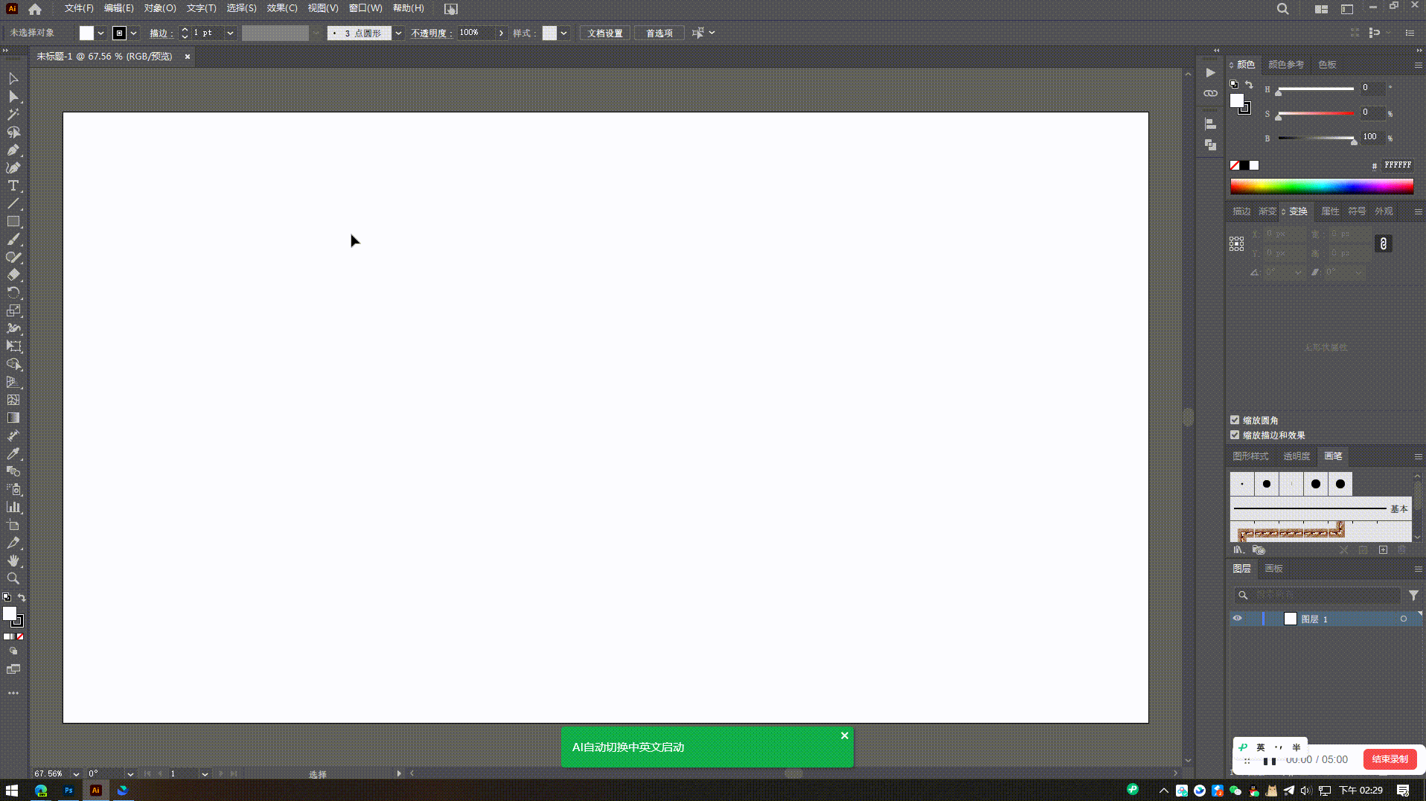Expand the opacity slider arrow

click(x=502, y=33)
